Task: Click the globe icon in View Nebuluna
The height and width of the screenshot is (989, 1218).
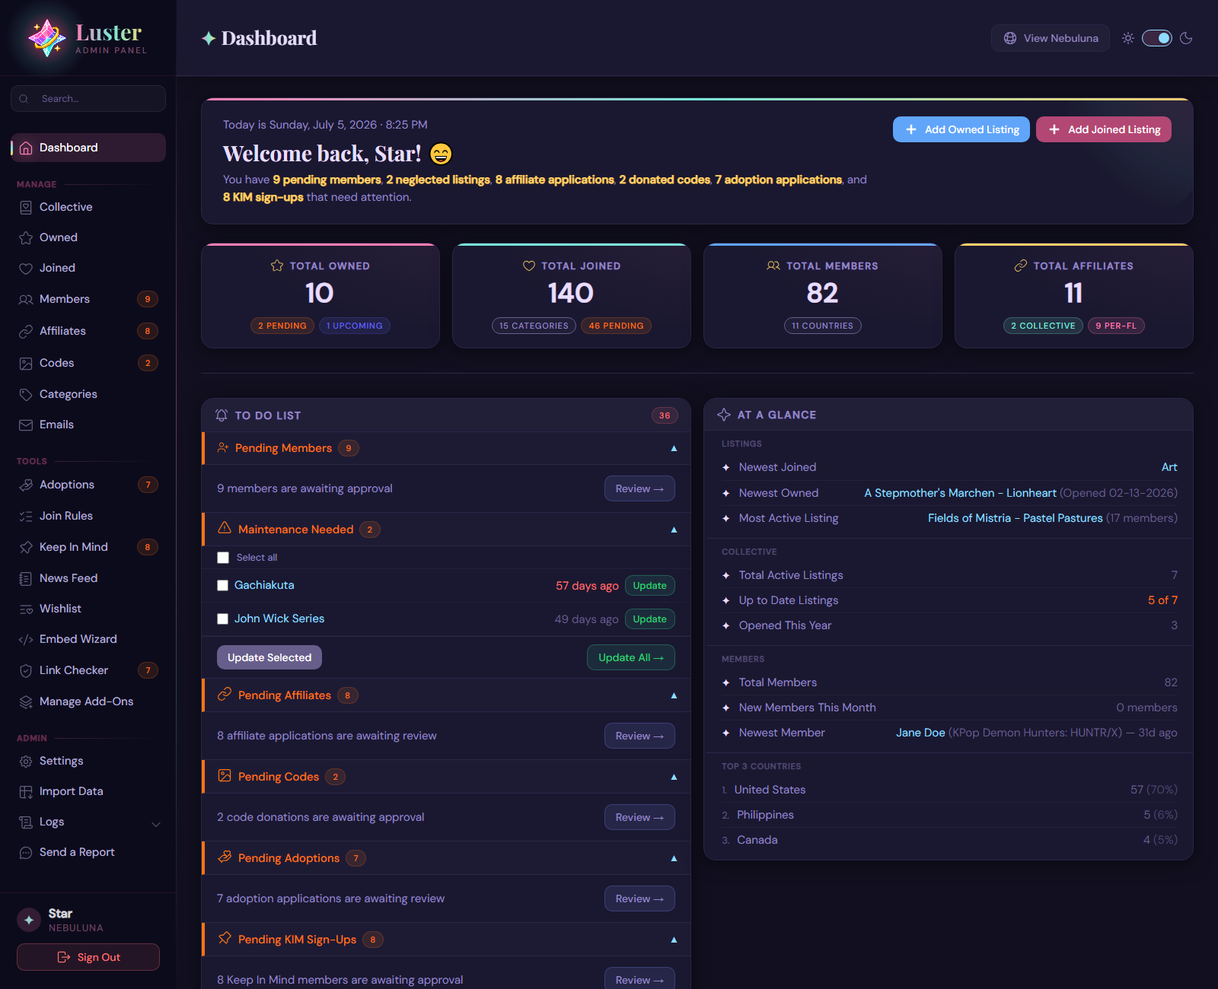Action: 1010,38
